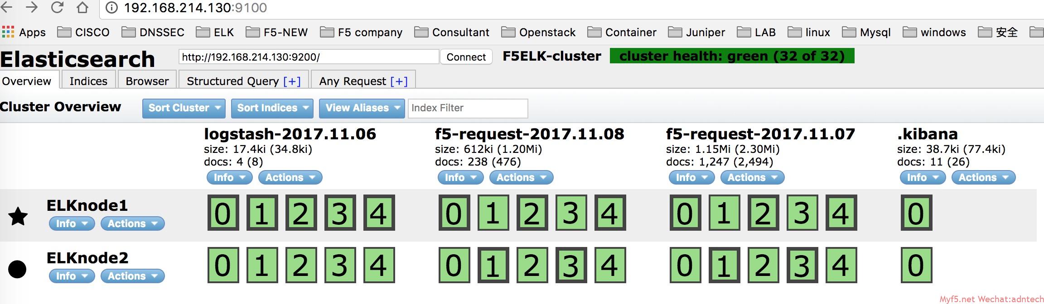Click the node circle icon for ELKnode2
This screenshot has width=1044, height=304.
point(18,269)
